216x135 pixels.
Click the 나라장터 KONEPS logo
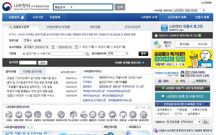point(26,6)
